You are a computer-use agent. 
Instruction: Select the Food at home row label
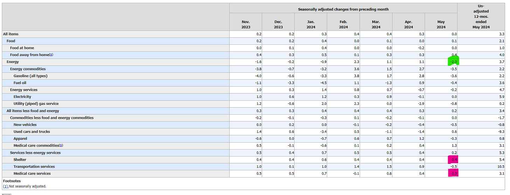tap(22, 48)
